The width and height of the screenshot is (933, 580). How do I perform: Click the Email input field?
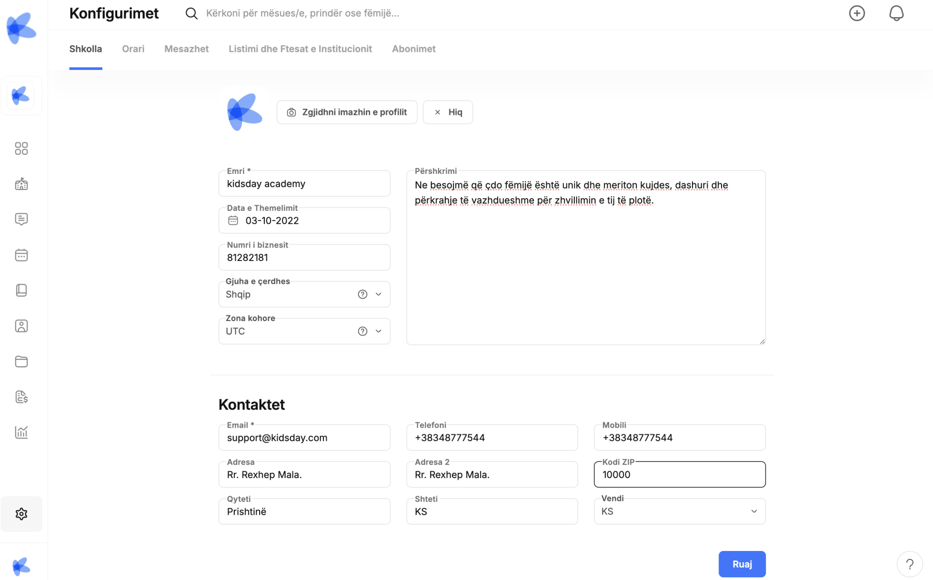[x=304, y=437]
